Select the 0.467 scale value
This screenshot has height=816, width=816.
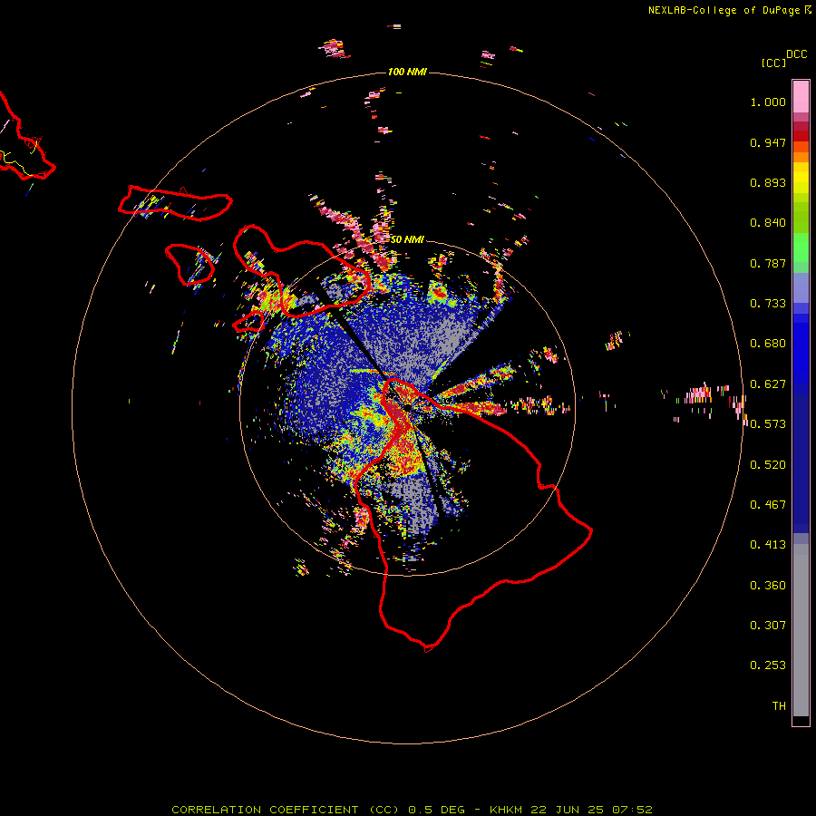[768, 505]
